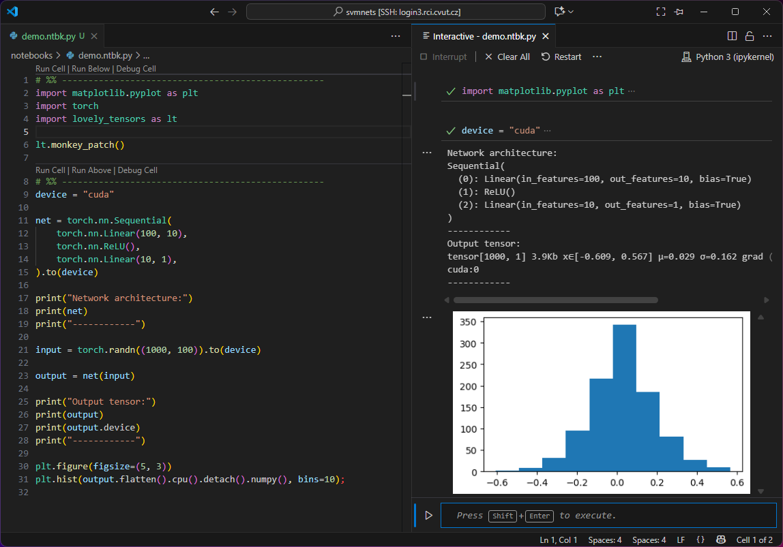Screen dimensions: 783x547
Task: Toggle the lock icon in interactive window
Action: 749,36
